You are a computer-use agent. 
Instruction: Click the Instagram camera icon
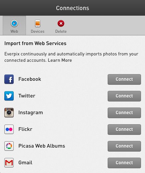(9, 113)
